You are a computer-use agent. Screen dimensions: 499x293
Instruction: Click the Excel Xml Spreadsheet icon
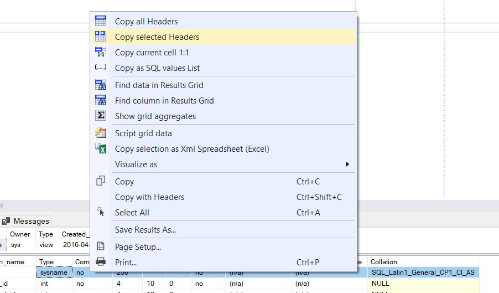[101, 149]
